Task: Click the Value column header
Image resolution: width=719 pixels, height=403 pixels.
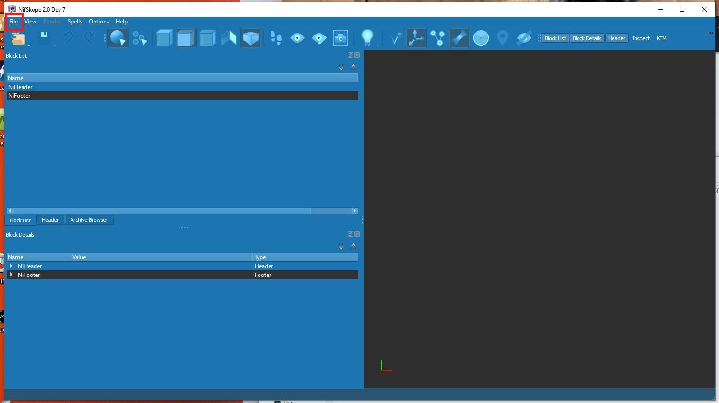Action: pyautogui.click(x=162, y=257)
